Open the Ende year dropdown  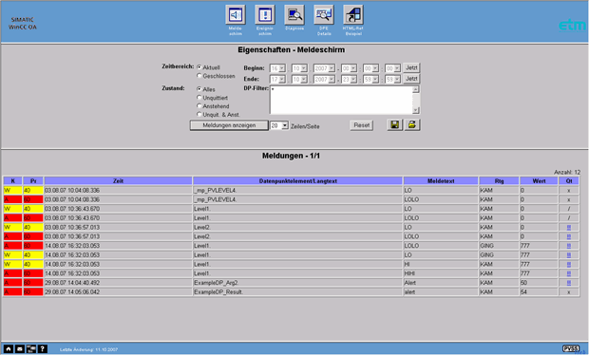325,80
